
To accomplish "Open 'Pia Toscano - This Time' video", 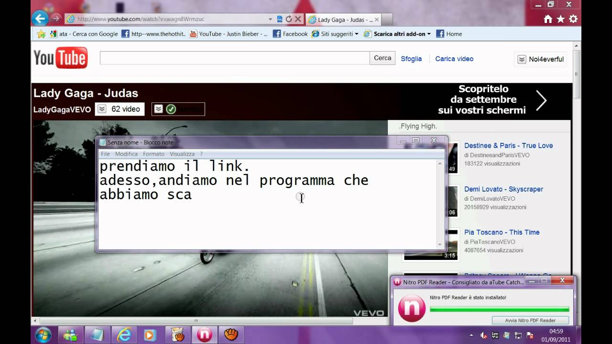I will 502,232.
